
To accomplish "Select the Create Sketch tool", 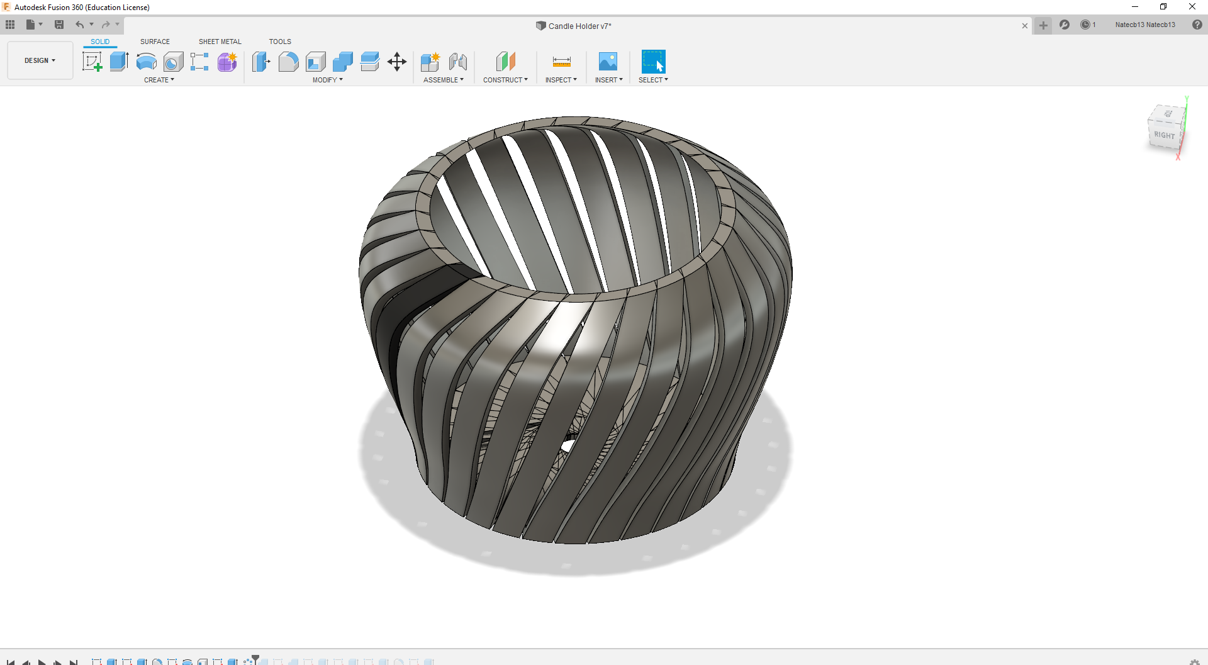I will 92,62.
